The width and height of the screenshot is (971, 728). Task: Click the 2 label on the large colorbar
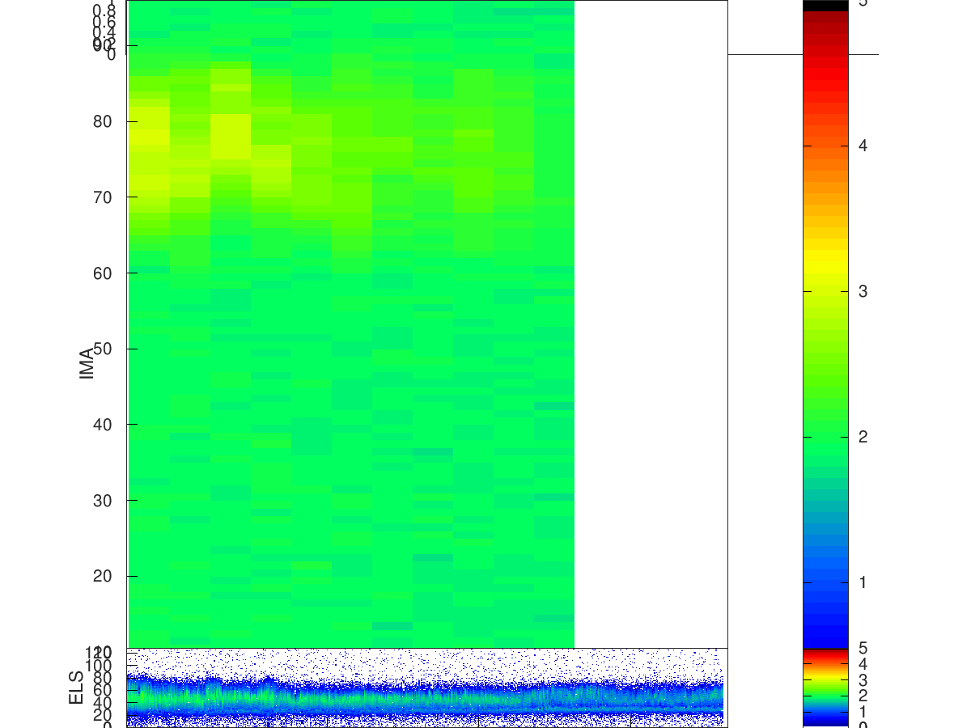(x=863, y=437)
